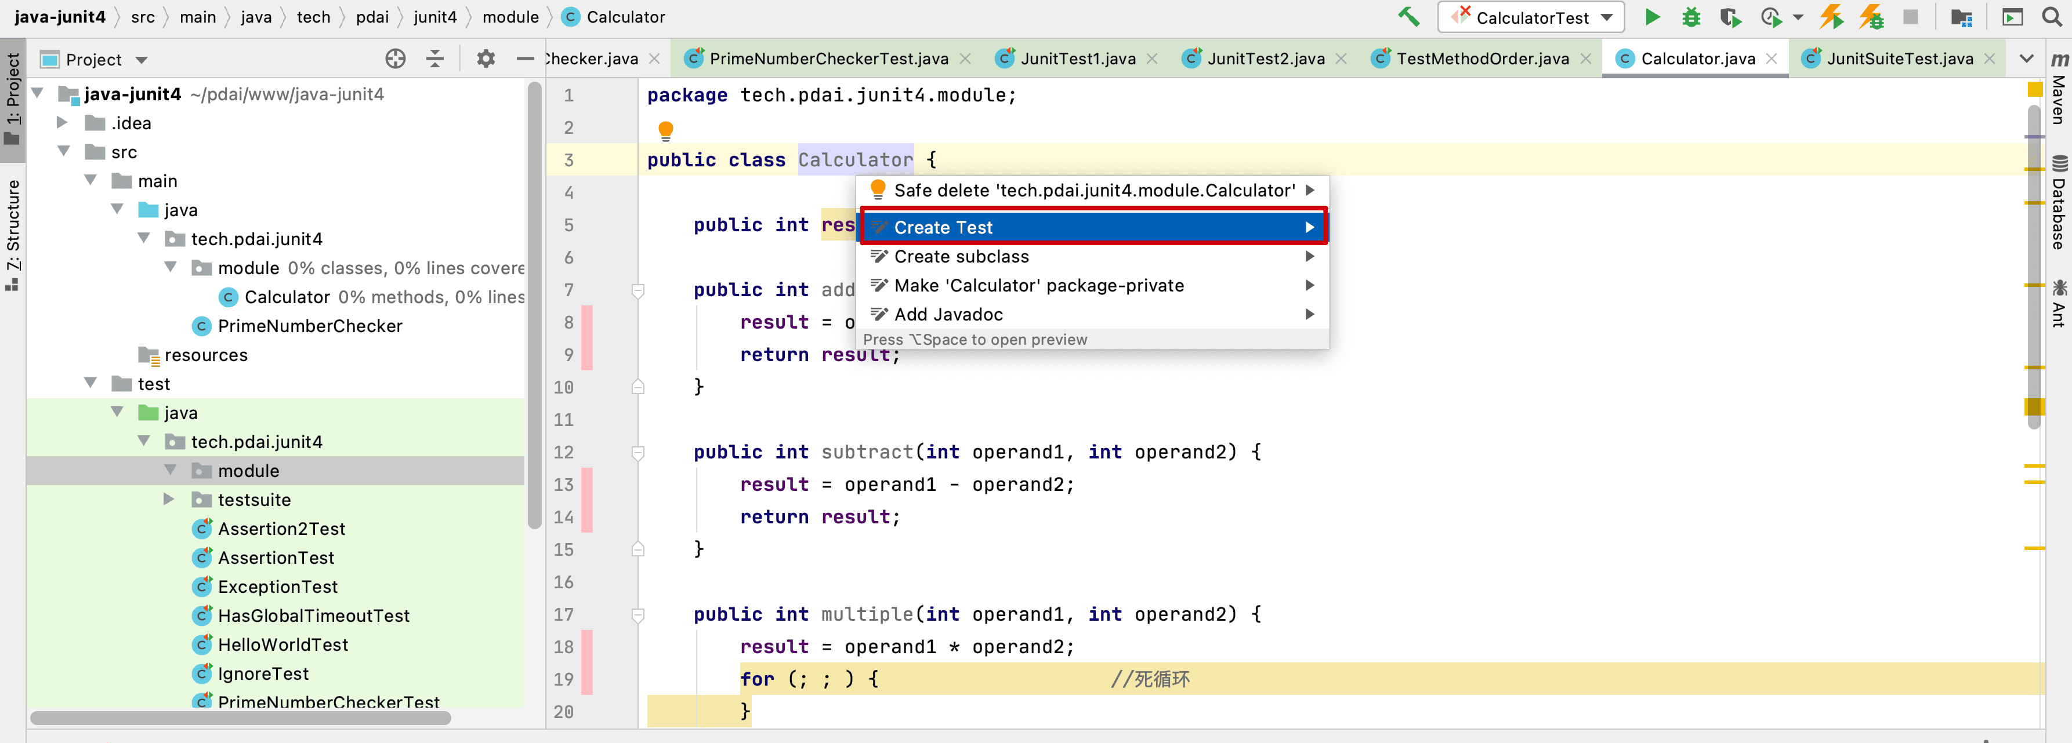The width and height of the screenshot is (2072, 743).
Task: Expand the testsuite package
Action: coord(169,500)
